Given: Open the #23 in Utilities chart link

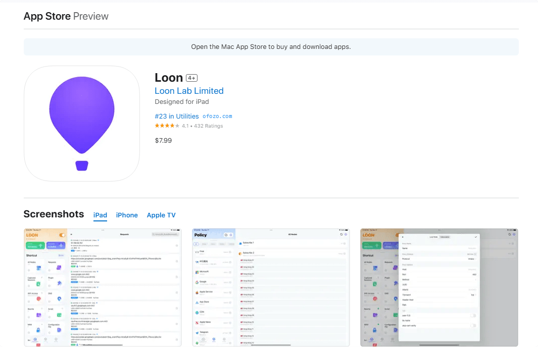Looking at the screenshot, I should coord(176,116).
